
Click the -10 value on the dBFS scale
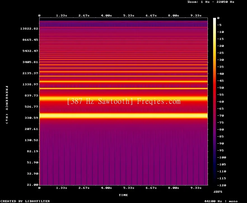click(x=220, y=32)
